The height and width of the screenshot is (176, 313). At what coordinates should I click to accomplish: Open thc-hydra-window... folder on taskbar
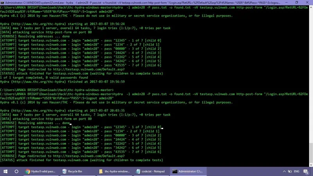(x=115, y=171)
